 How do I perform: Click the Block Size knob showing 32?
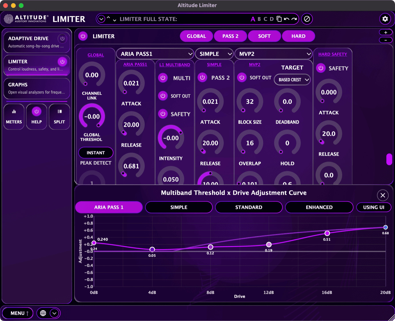[x=250, y=102]
